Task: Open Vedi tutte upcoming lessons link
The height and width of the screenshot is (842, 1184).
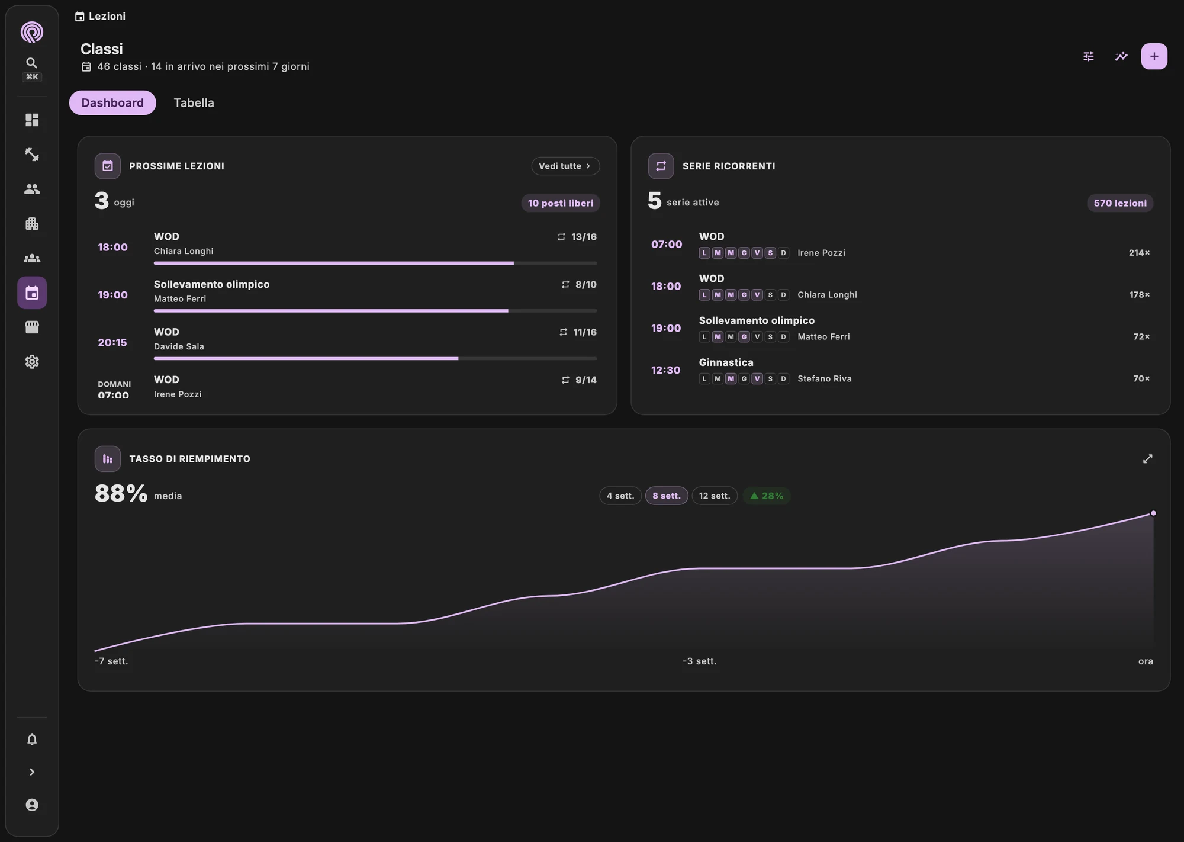Action: coord(565,166)
